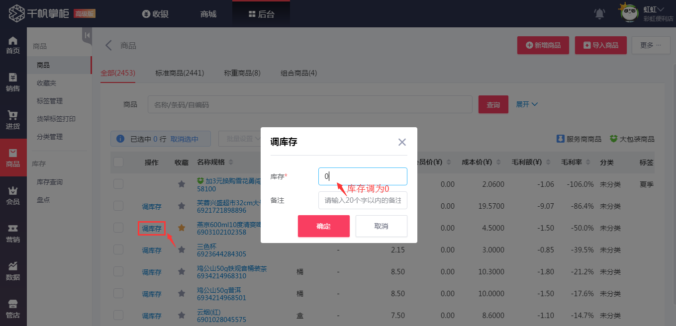This screenshot has width=676, height=326.
Task: Open the 更多 dropdown menu
Action: pyautogui.click(x=651, y=45)
